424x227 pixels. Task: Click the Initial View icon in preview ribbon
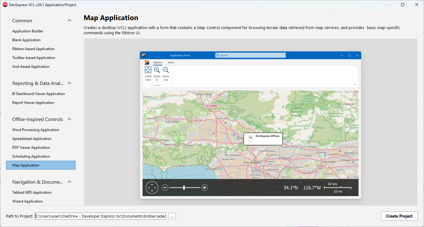(148, 70)
